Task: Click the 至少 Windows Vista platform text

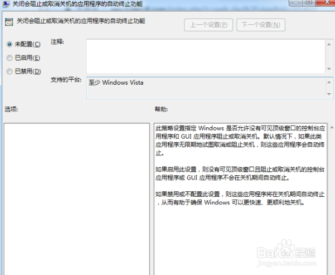Action: [x=116, y=82]
